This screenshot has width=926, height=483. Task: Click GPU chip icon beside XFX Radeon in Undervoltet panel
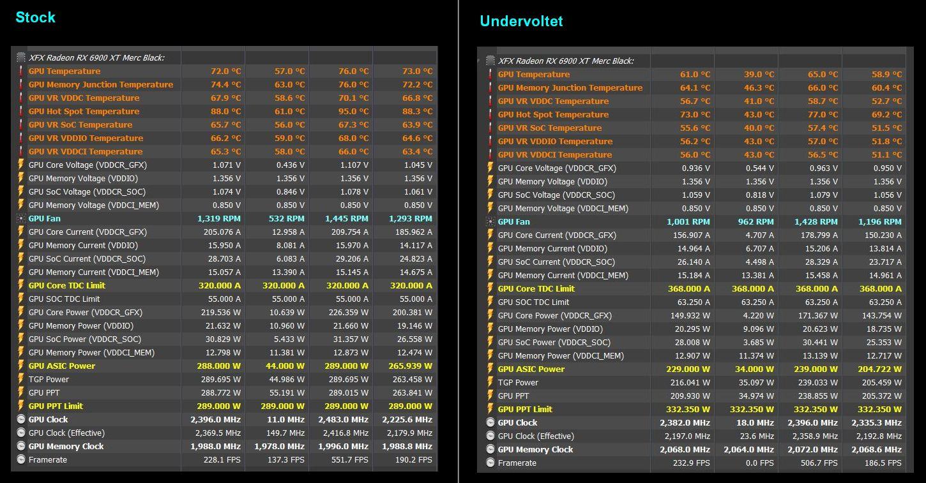pos(490,61)
